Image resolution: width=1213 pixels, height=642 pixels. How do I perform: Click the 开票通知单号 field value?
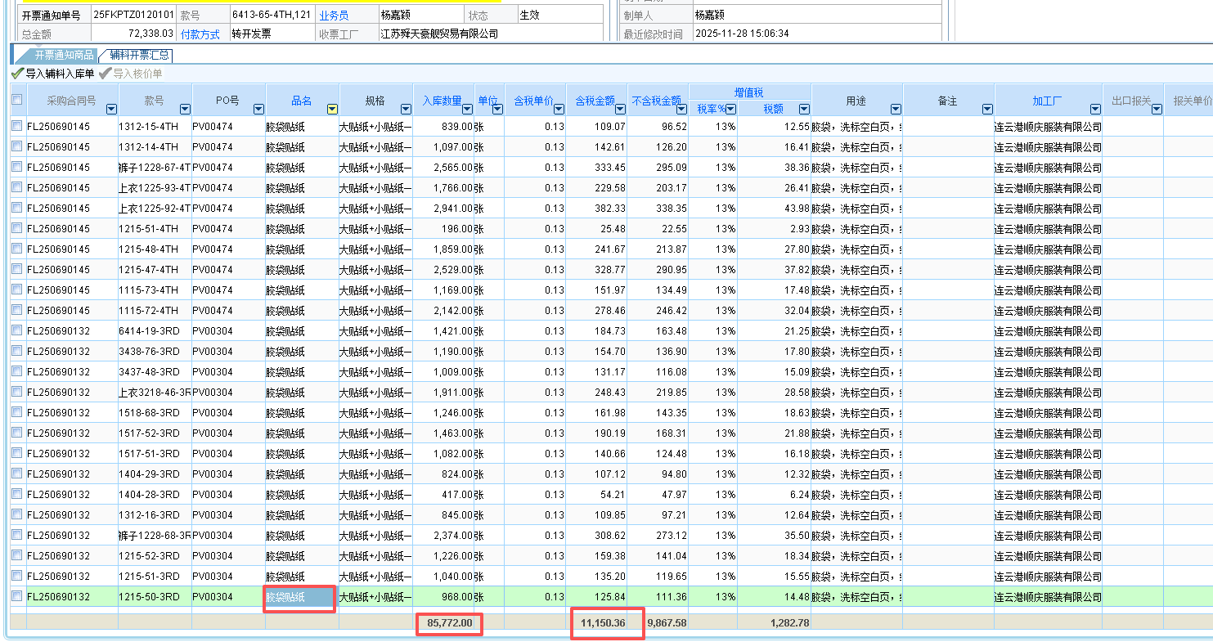point(133,16)
